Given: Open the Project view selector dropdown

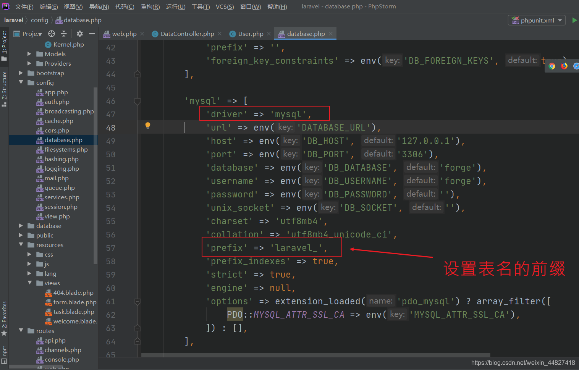Looking at the screenshot, I should tap(28, 34).
